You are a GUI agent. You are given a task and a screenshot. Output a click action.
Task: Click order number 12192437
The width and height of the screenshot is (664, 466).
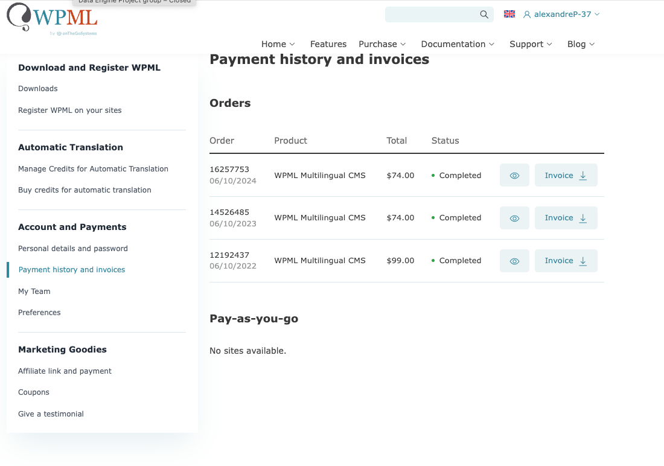229,255
